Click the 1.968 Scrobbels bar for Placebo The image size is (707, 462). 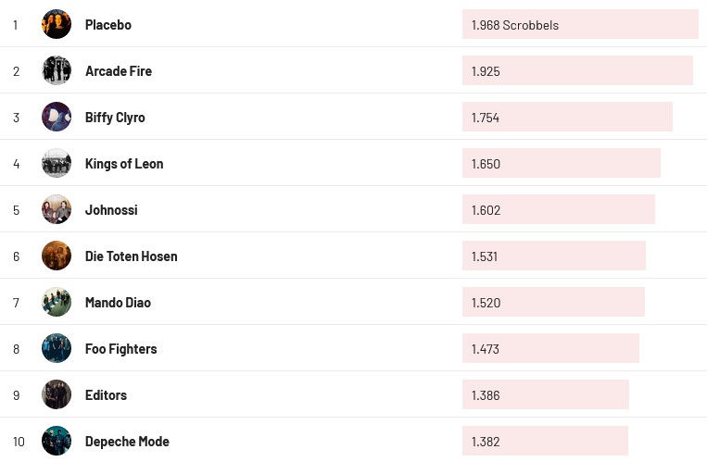point(580,25)
